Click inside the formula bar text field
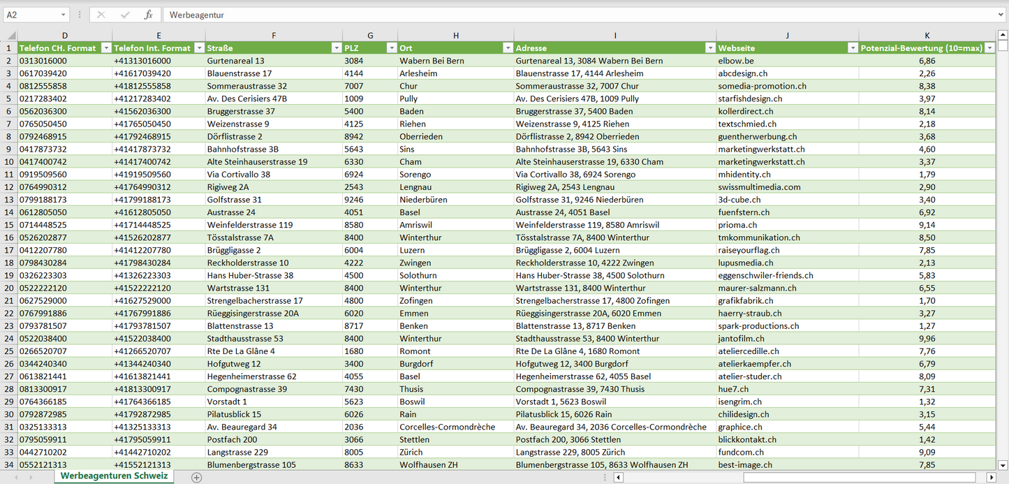This screenshot has width=1009, height=484. point(559,15)
